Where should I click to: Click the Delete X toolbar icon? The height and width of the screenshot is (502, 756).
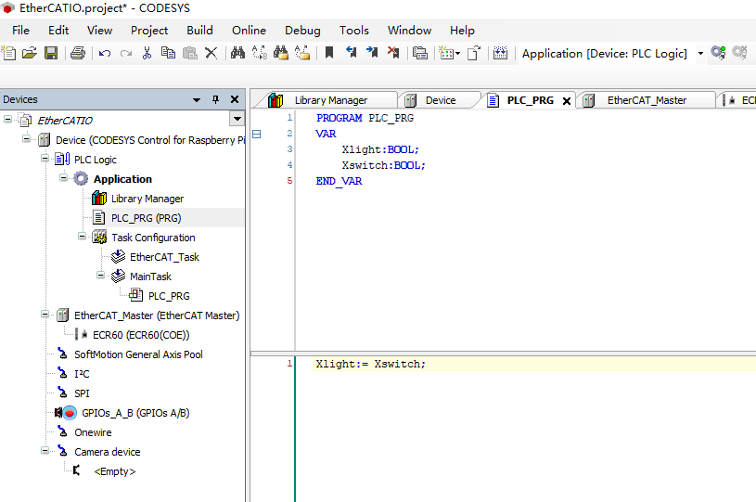(x=211, y=53)
